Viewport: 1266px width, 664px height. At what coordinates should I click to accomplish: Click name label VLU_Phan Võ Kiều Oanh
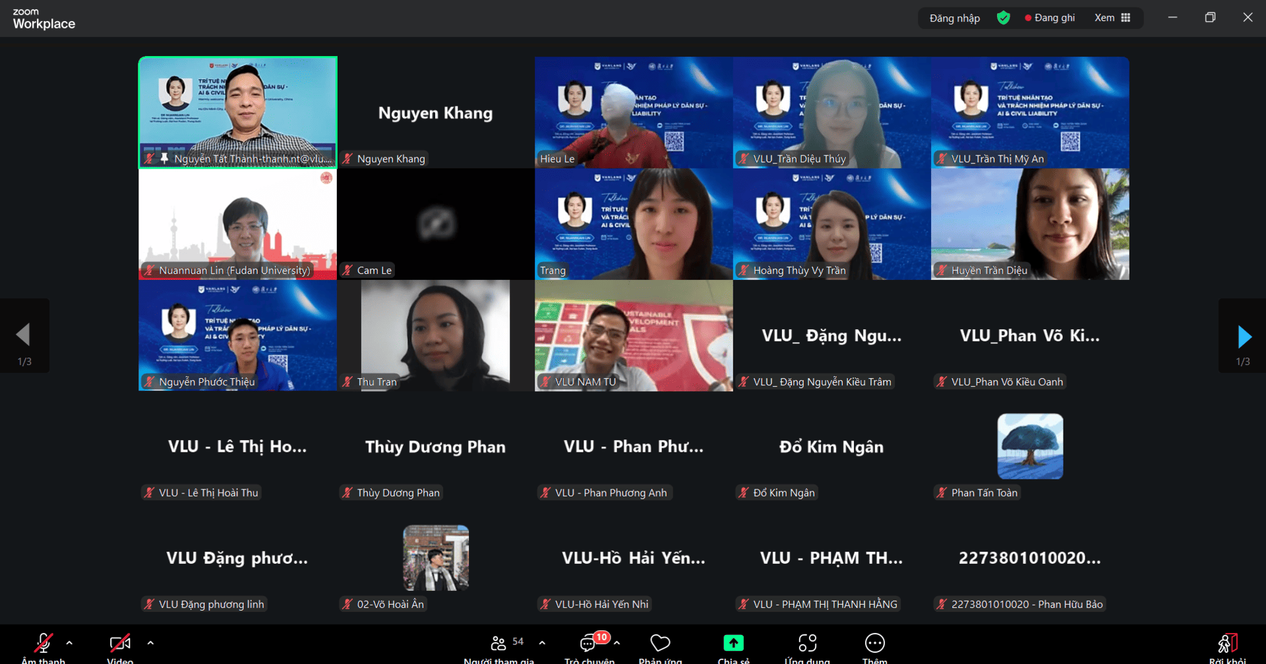point(1007,381)
